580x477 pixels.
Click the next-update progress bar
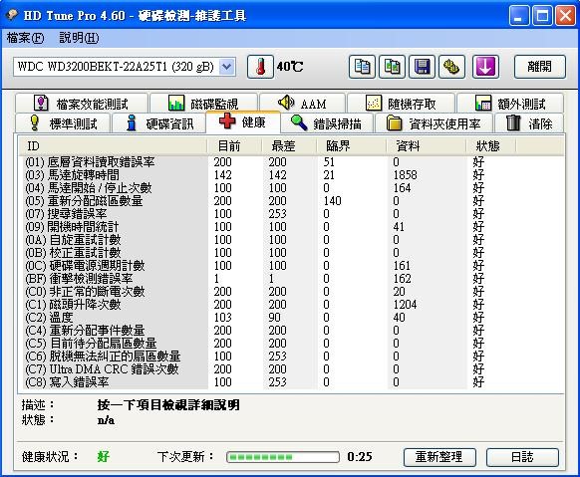283,457
